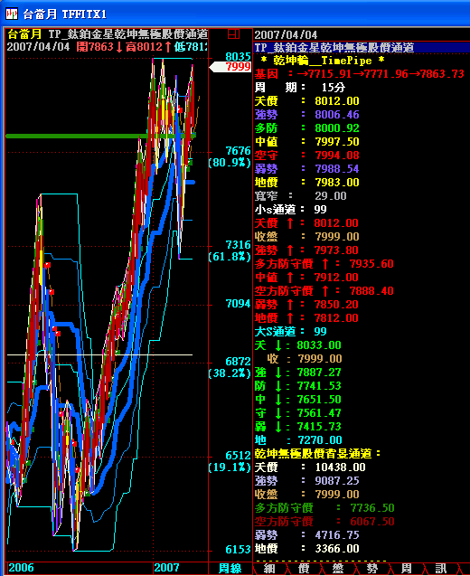The width and height of the screenshot is (470, 576).
Task: Click the blue TP_鈦鉑金星 indicator header bar
Action: pos(362,47)
